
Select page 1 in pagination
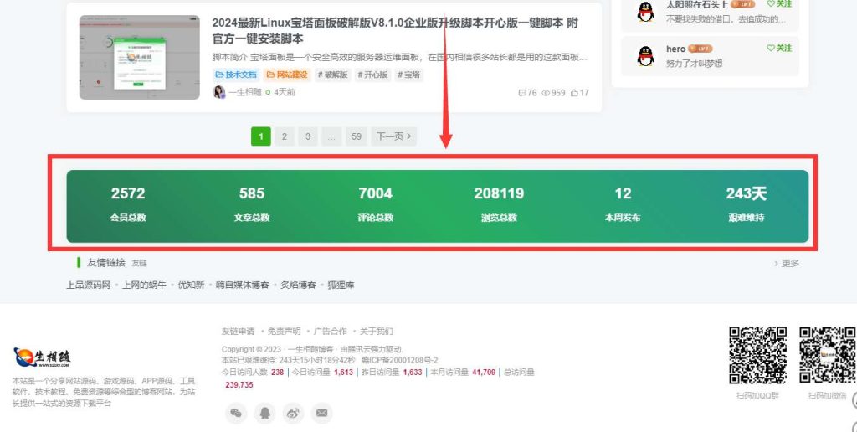(261, 136)
